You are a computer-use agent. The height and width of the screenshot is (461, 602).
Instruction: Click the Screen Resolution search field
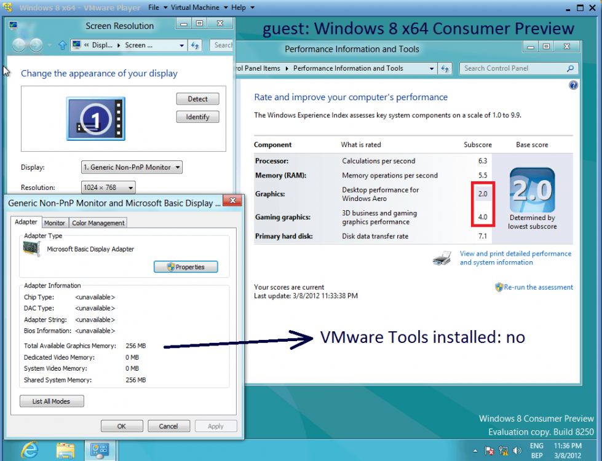coord(221,45)
